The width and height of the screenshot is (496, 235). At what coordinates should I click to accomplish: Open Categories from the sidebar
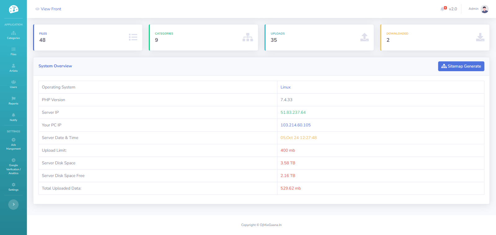13,35
